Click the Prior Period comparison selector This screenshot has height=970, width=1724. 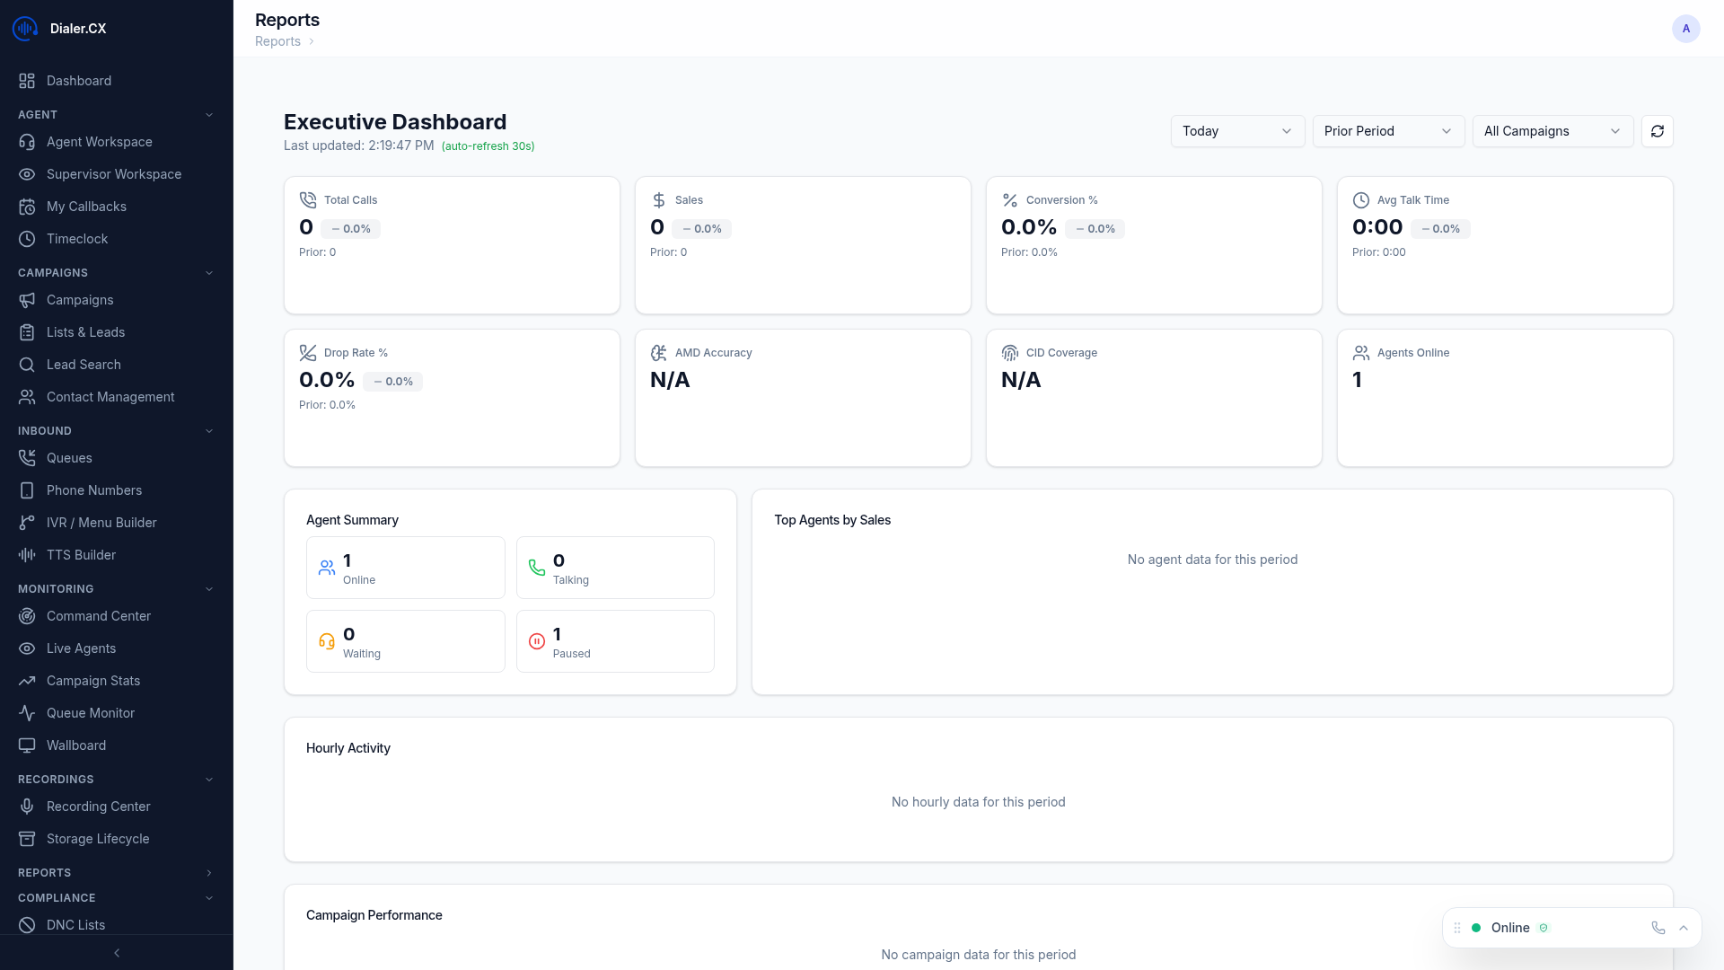click(x=1387, y=131)
